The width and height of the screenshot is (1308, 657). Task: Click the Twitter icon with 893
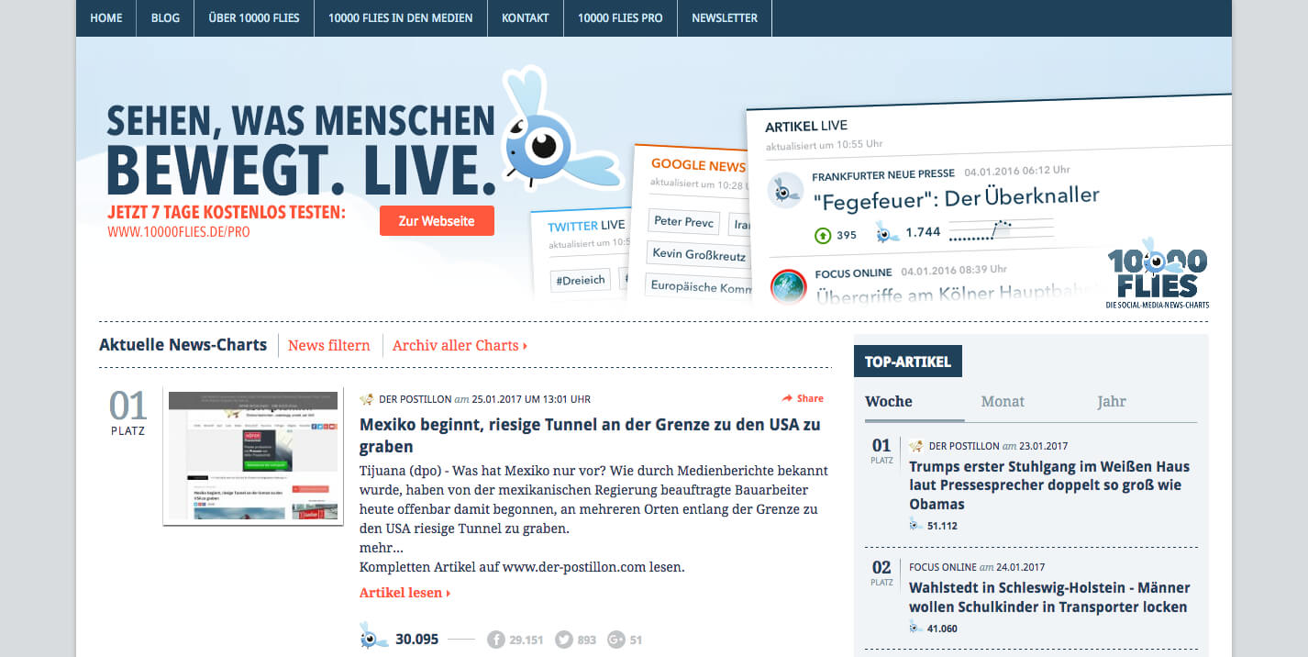(x=564, y=640)
